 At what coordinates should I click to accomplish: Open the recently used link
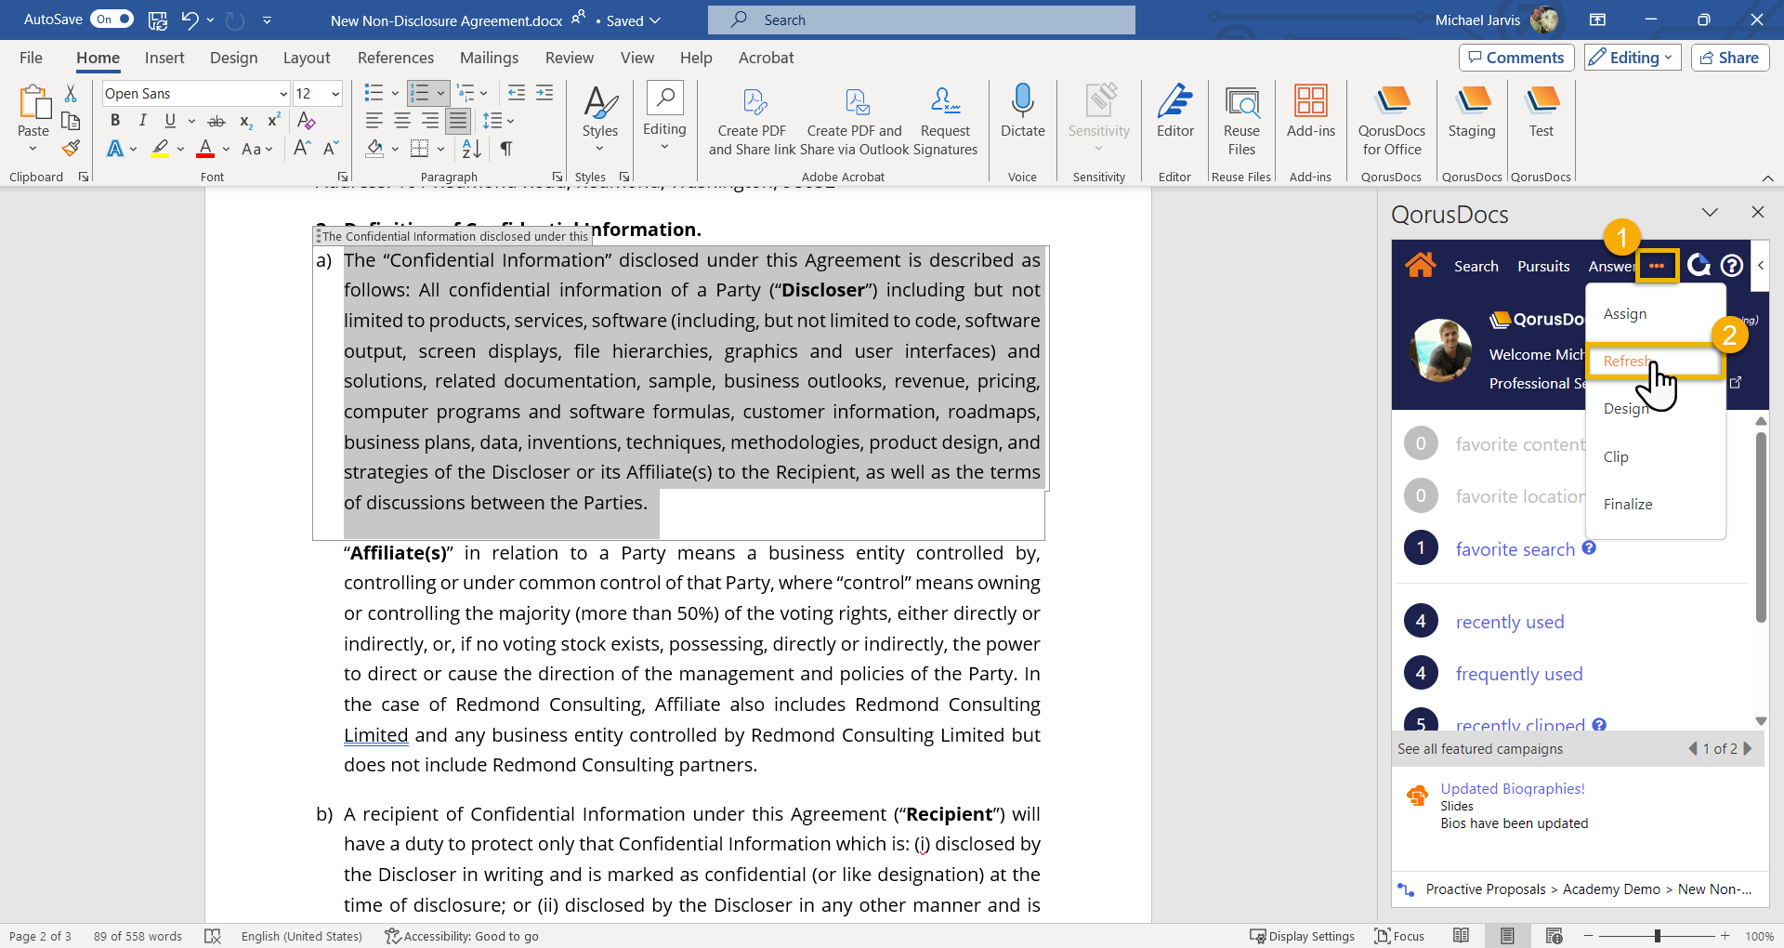pyautogui.click(x=1509, y=622)
